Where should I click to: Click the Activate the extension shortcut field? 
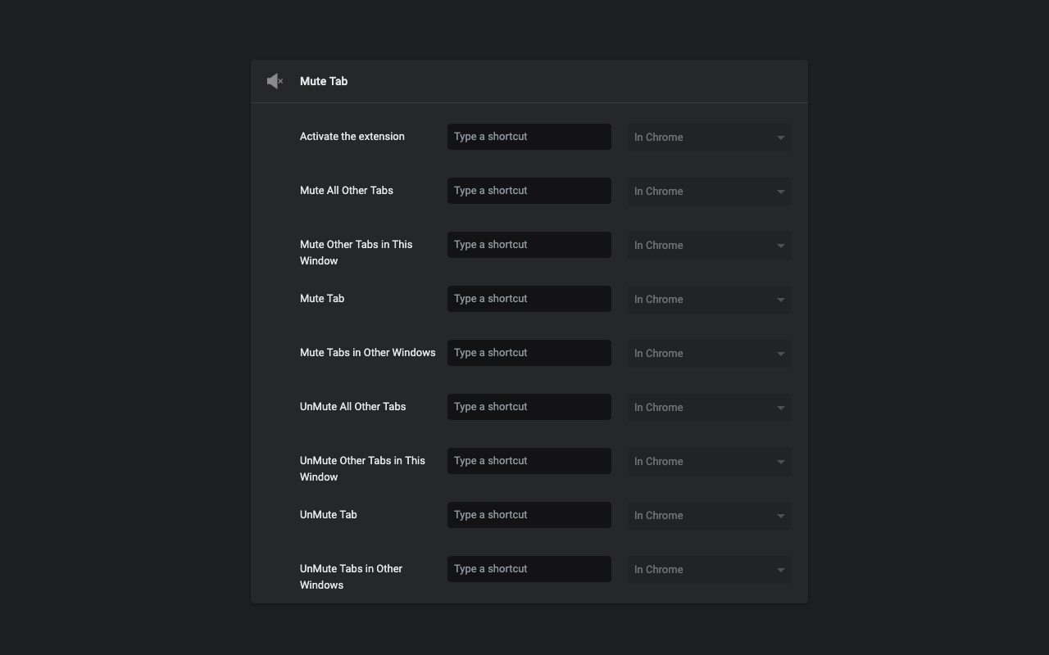point(529,137)
